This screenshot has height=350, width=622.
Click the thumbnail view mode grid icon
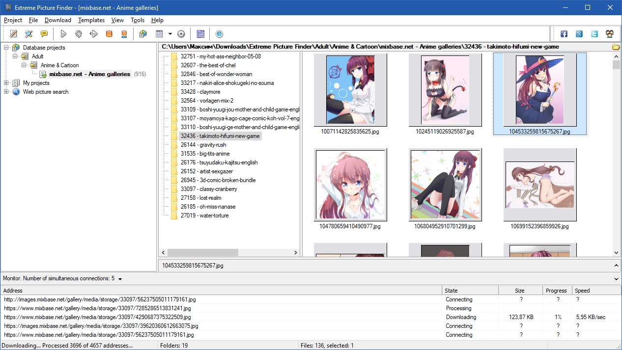coord(159,34)
